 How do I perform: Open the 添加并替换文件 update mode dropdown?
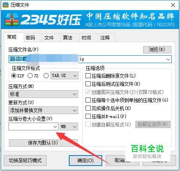(43, 110)
